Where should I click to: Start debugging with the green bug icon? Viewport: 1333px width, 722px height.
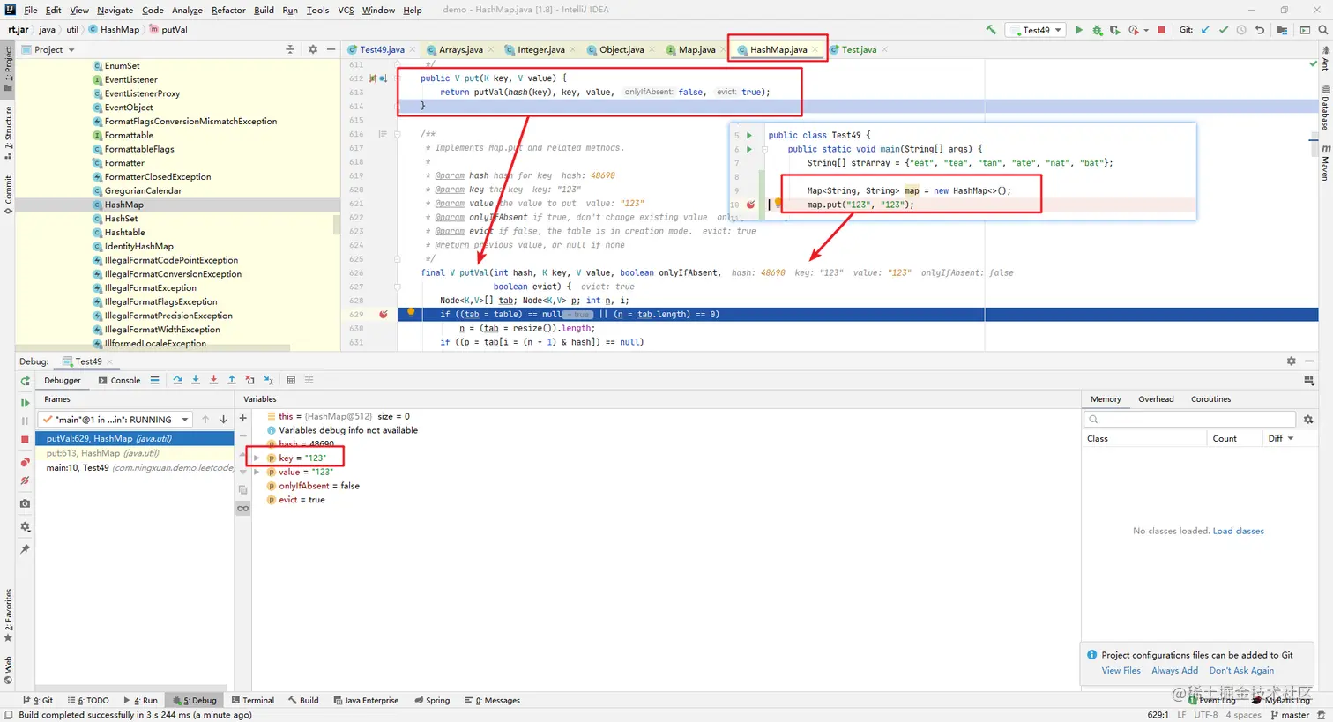(1097, 30)
